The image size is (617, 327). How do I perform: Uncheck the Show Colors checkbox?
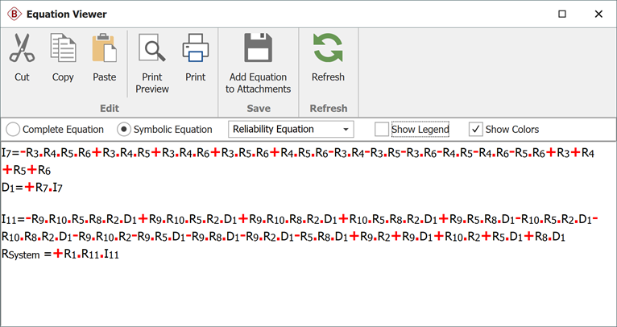476,129
